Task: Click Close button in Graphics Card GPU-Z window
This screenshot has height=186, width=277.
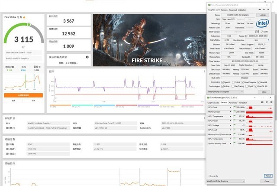Action: 264,92
